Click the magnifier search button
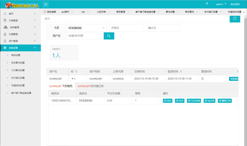 pos(109,36)
